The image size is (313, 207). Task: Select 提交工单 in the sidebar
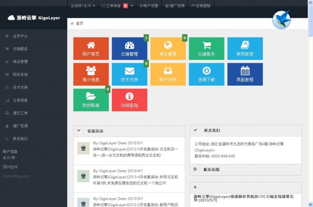click(34, 113)
